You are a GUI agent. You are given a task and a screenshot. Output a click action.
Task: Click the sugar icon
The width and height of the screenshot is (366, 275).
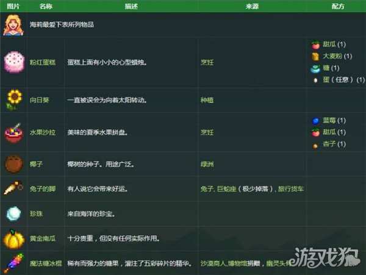tap(315, 68)
